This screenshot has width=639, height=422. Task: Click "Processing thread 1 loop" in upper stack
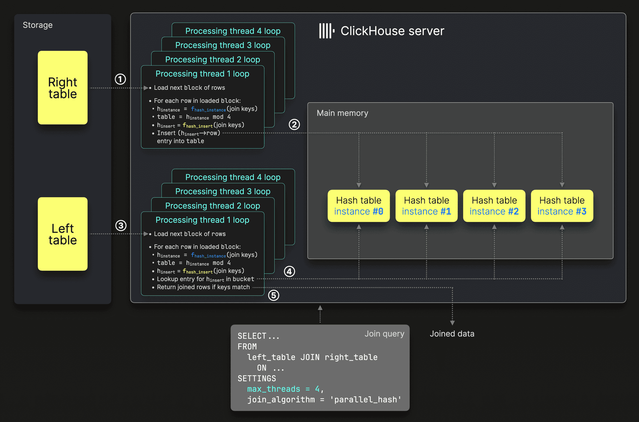click(202, 74)
